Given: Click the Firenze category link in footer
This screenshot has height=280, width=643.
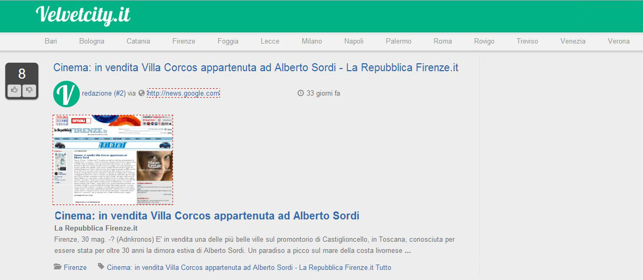Looking at the screenshot, I should click(75, 267).
